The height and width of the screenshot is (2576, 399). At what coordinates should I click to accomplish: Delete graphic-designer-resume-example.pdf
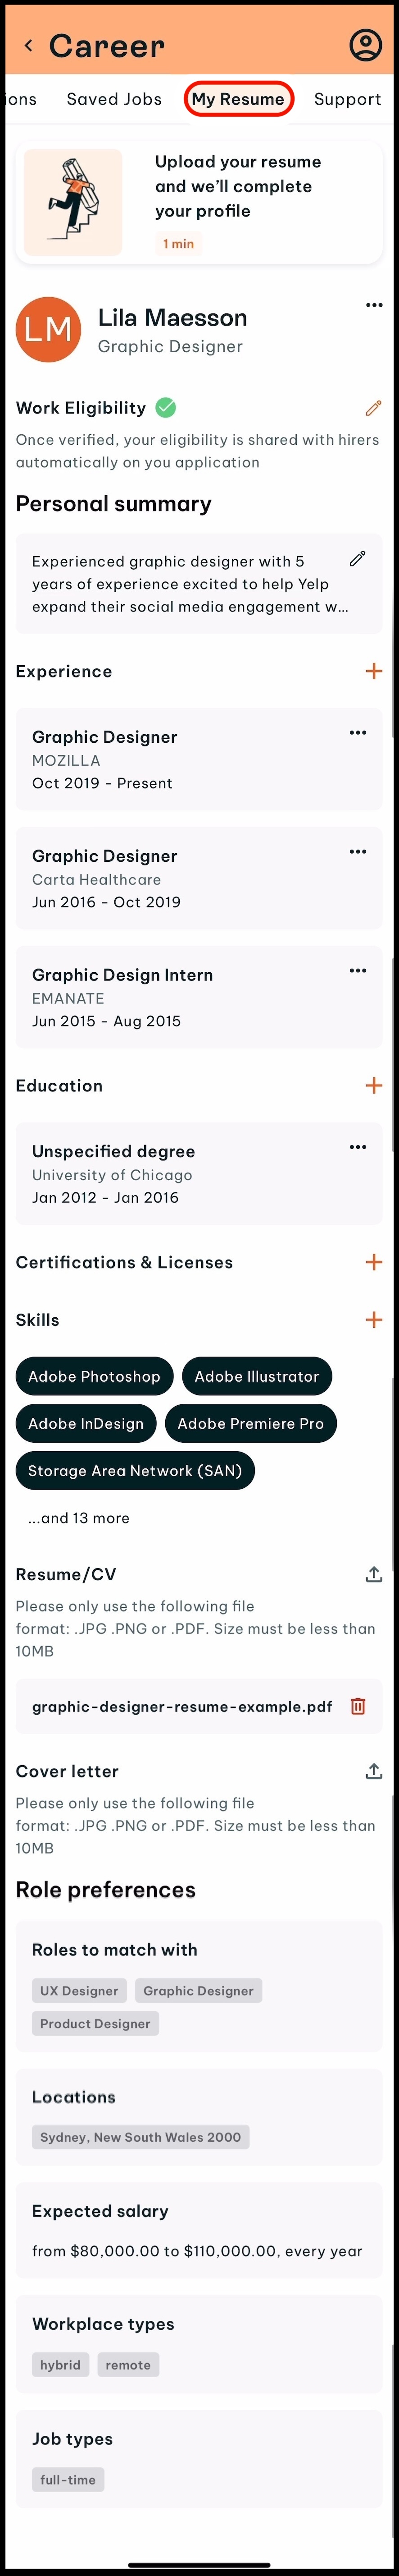click(x=357, y=1706)
